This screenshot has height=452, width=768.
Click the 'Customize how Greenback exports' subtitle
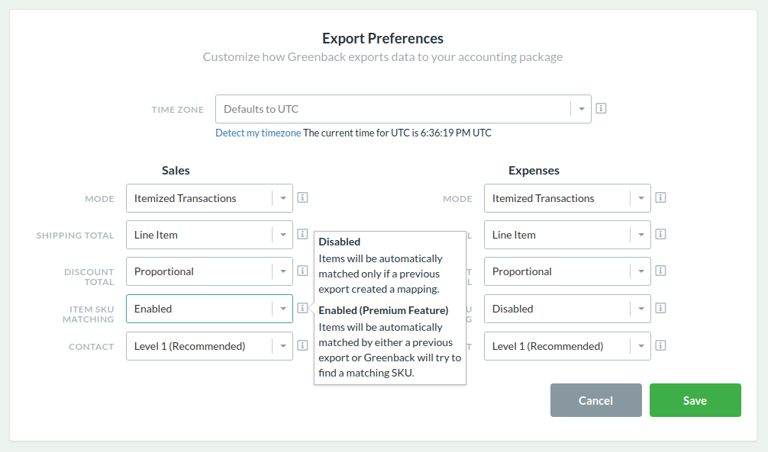pyautogui.click(x=382, y=56)
